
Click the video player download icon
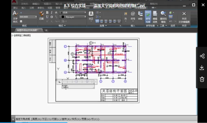click(202, 67)
